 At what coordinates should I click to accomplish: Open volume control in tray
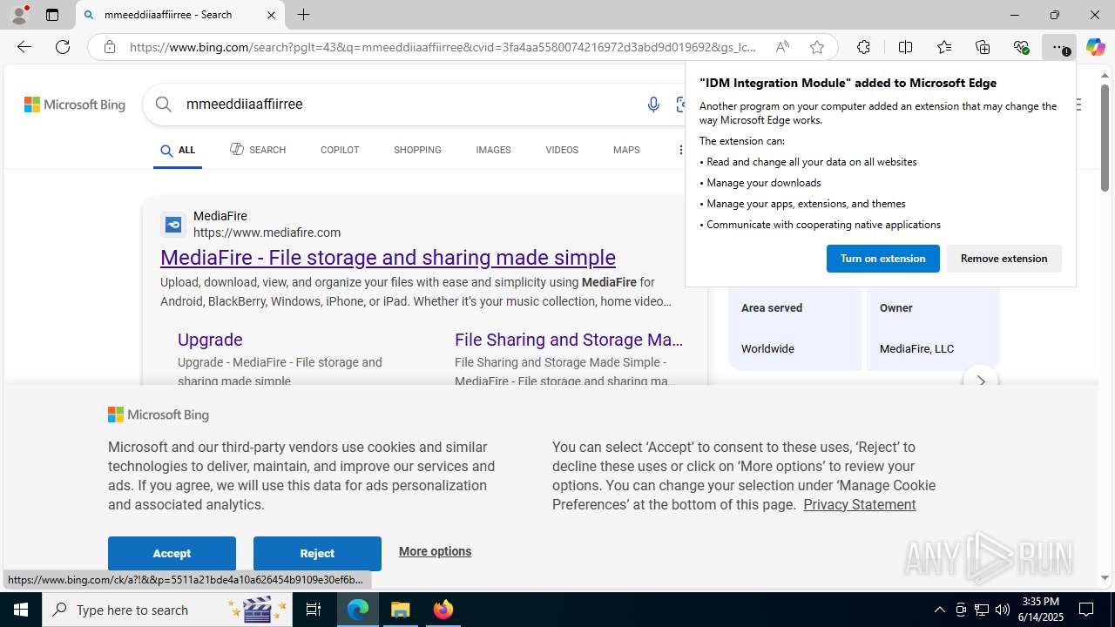click(x=1002, y=610)
